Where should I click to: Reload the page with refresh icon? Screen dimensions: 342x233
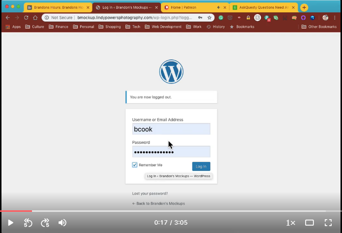click(26, 18)
